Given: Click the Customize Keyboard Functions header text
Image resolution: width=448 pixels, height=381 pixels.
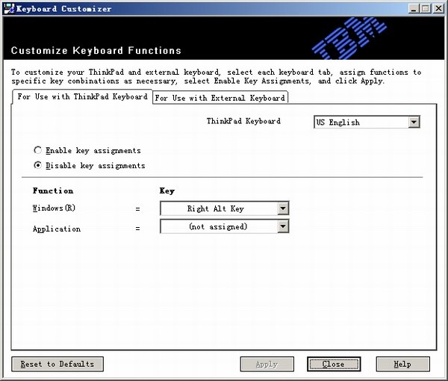Looking at the screenshot, I should (96, 51).
